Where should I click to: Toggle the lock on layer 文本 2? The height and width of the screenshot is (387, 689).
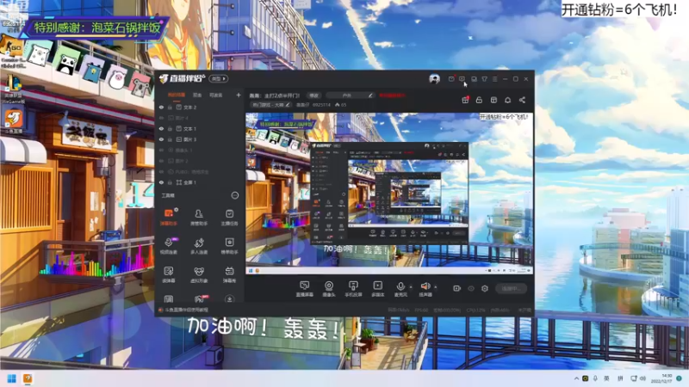click(170, 107)
